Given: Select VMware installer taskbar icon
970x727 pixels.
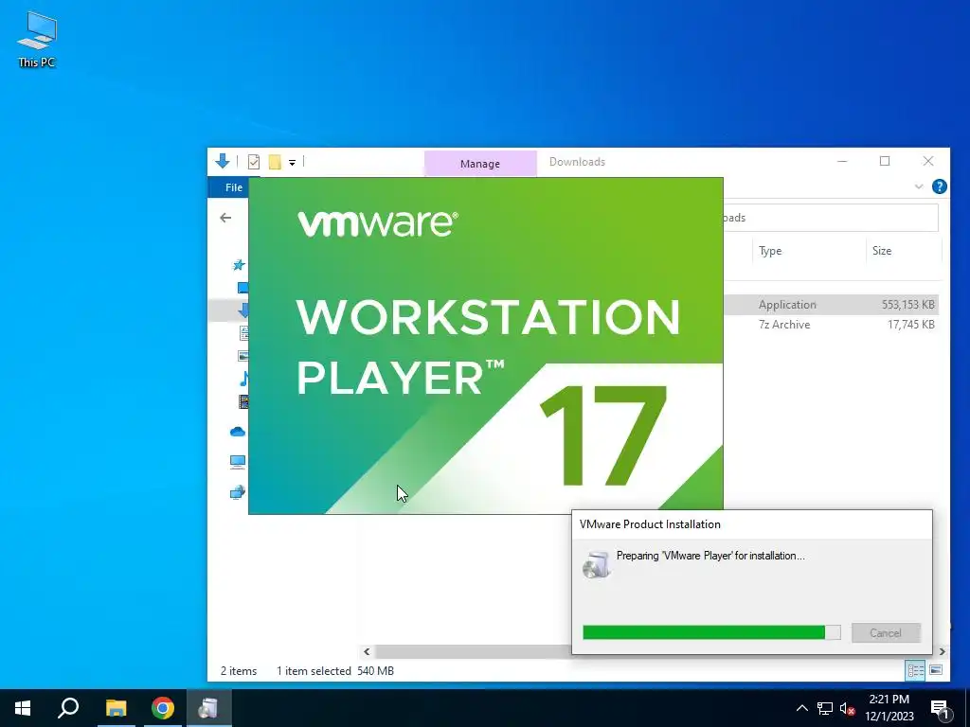Looking at the screenshot, I should [x=209, y=708].
